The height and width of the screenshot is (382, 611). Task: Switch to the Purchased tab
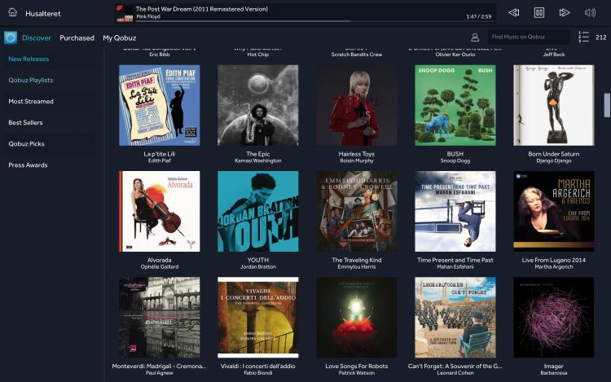[77, 37]
